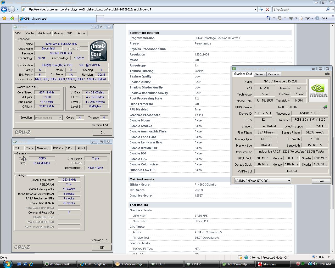
Task: Click the browser Forward arrow button
Action: pos(12,9)
